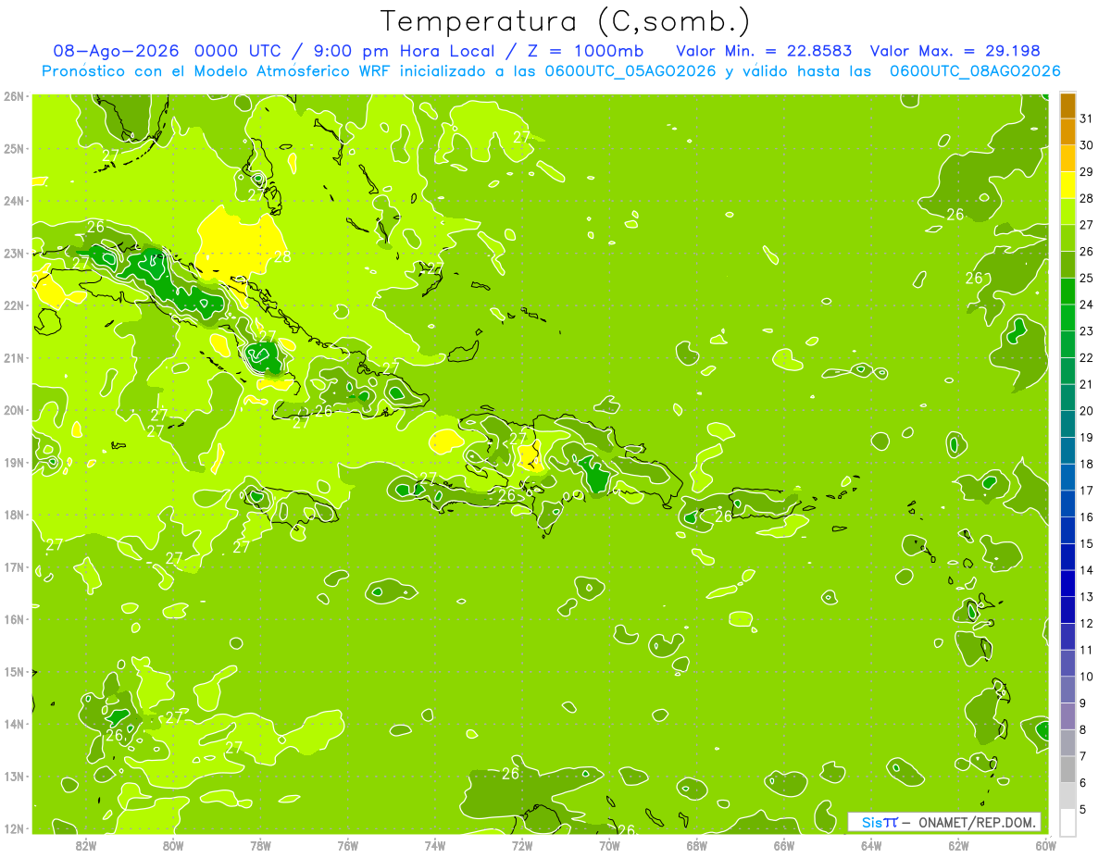Click the 14N latitude axis label
Viewport: 1111px width, 858px height.
click(x=15, y=724)
